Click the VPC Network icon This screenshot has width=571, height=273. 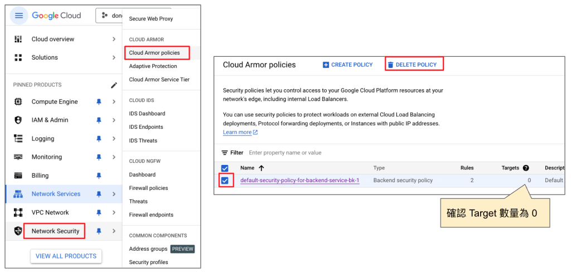[18, 212]
